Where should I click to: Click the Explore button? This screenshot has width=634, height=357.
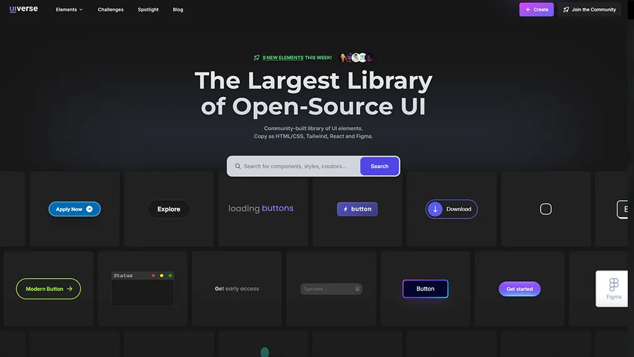[169, 209]
